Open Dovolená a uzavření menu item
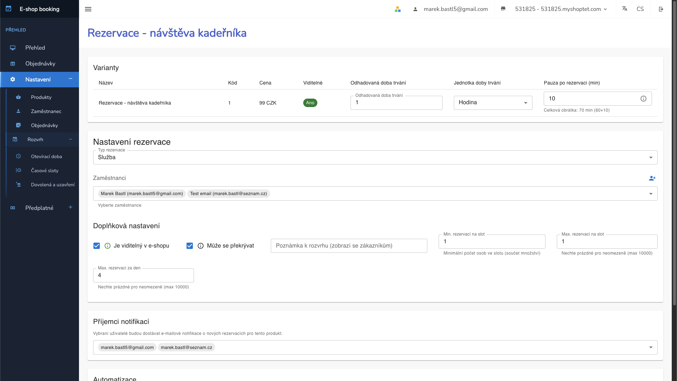 tap(53, 185)
